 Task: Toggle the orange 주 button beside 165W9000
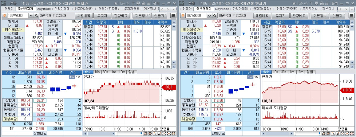[4, 16]
